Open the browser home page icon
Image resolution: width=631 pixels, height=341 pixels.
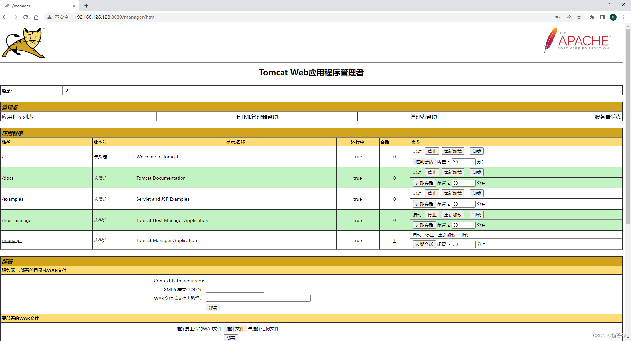tap(36, 17)
